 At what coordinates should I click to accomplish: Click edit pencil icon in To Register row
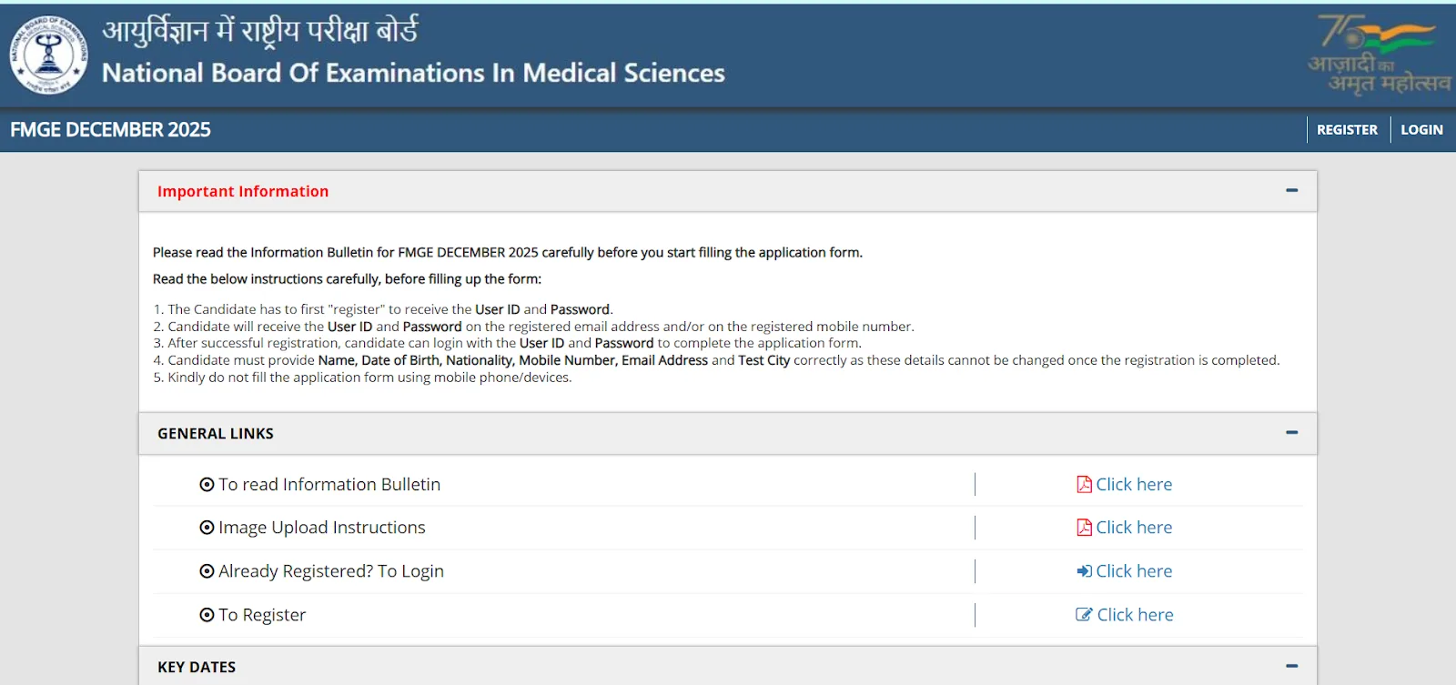pos(1084,614)
